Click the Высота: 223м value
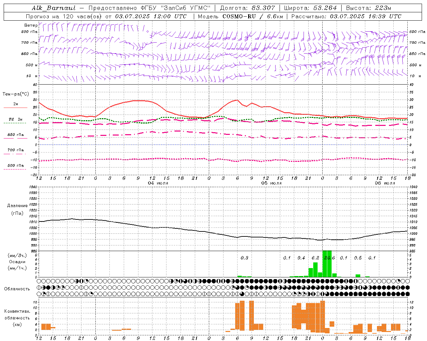Image resolution: width=427 pixels, height=341 pixels. 368,8
